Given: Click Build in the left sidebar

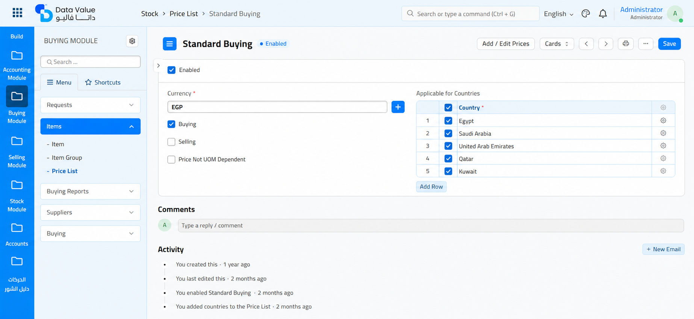Looking at the screenshot, I should [x=17, y=36].
